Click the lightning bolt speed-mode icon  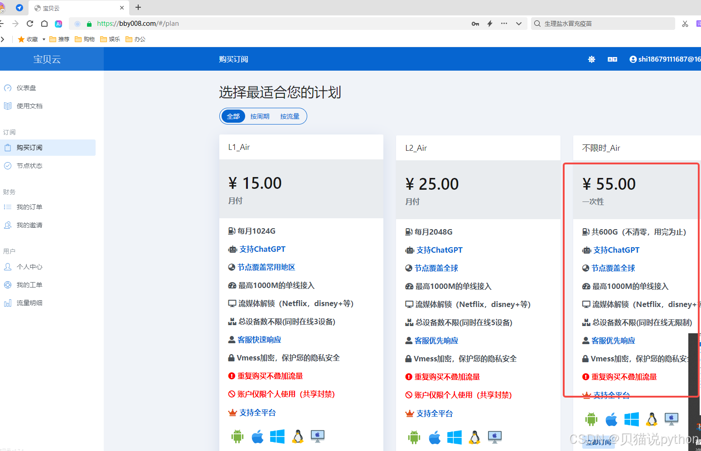pos(490,24)
